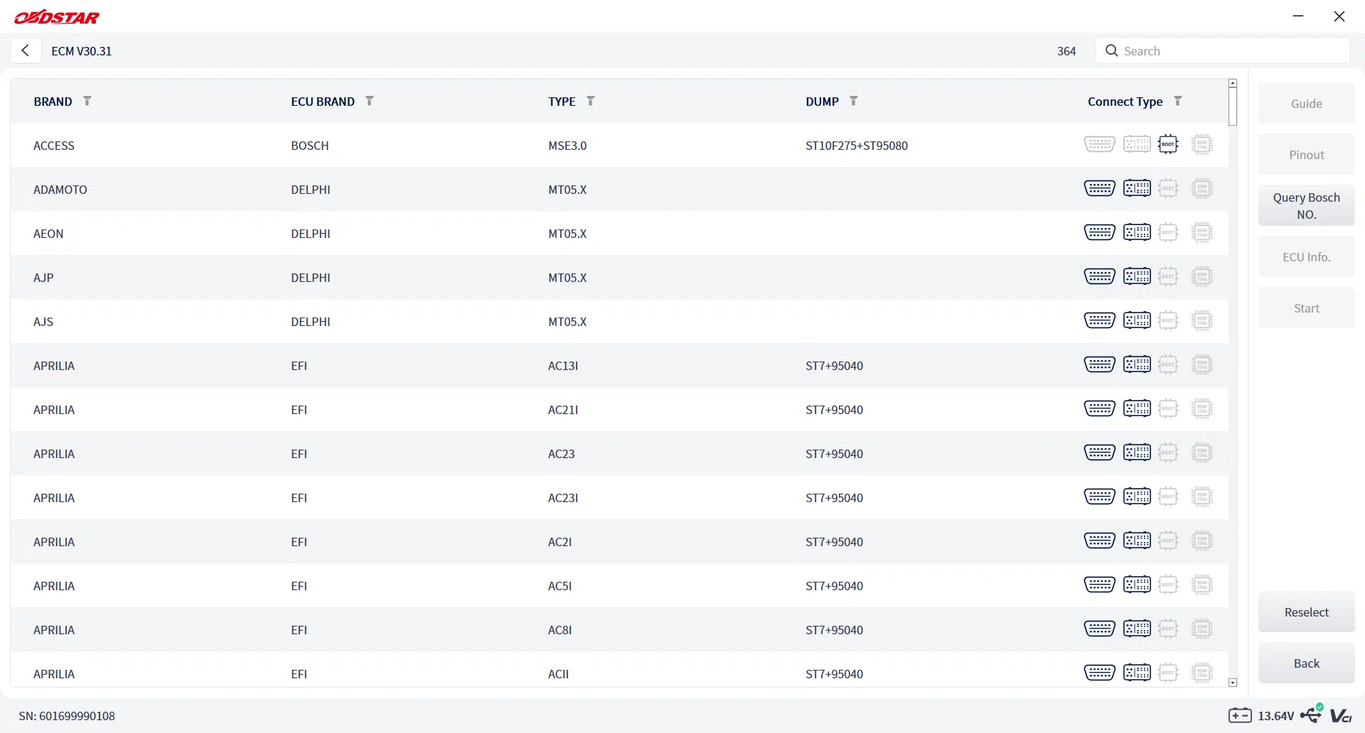
Task: Open the ECU BRAND column filter
Action: pos(370,101)
